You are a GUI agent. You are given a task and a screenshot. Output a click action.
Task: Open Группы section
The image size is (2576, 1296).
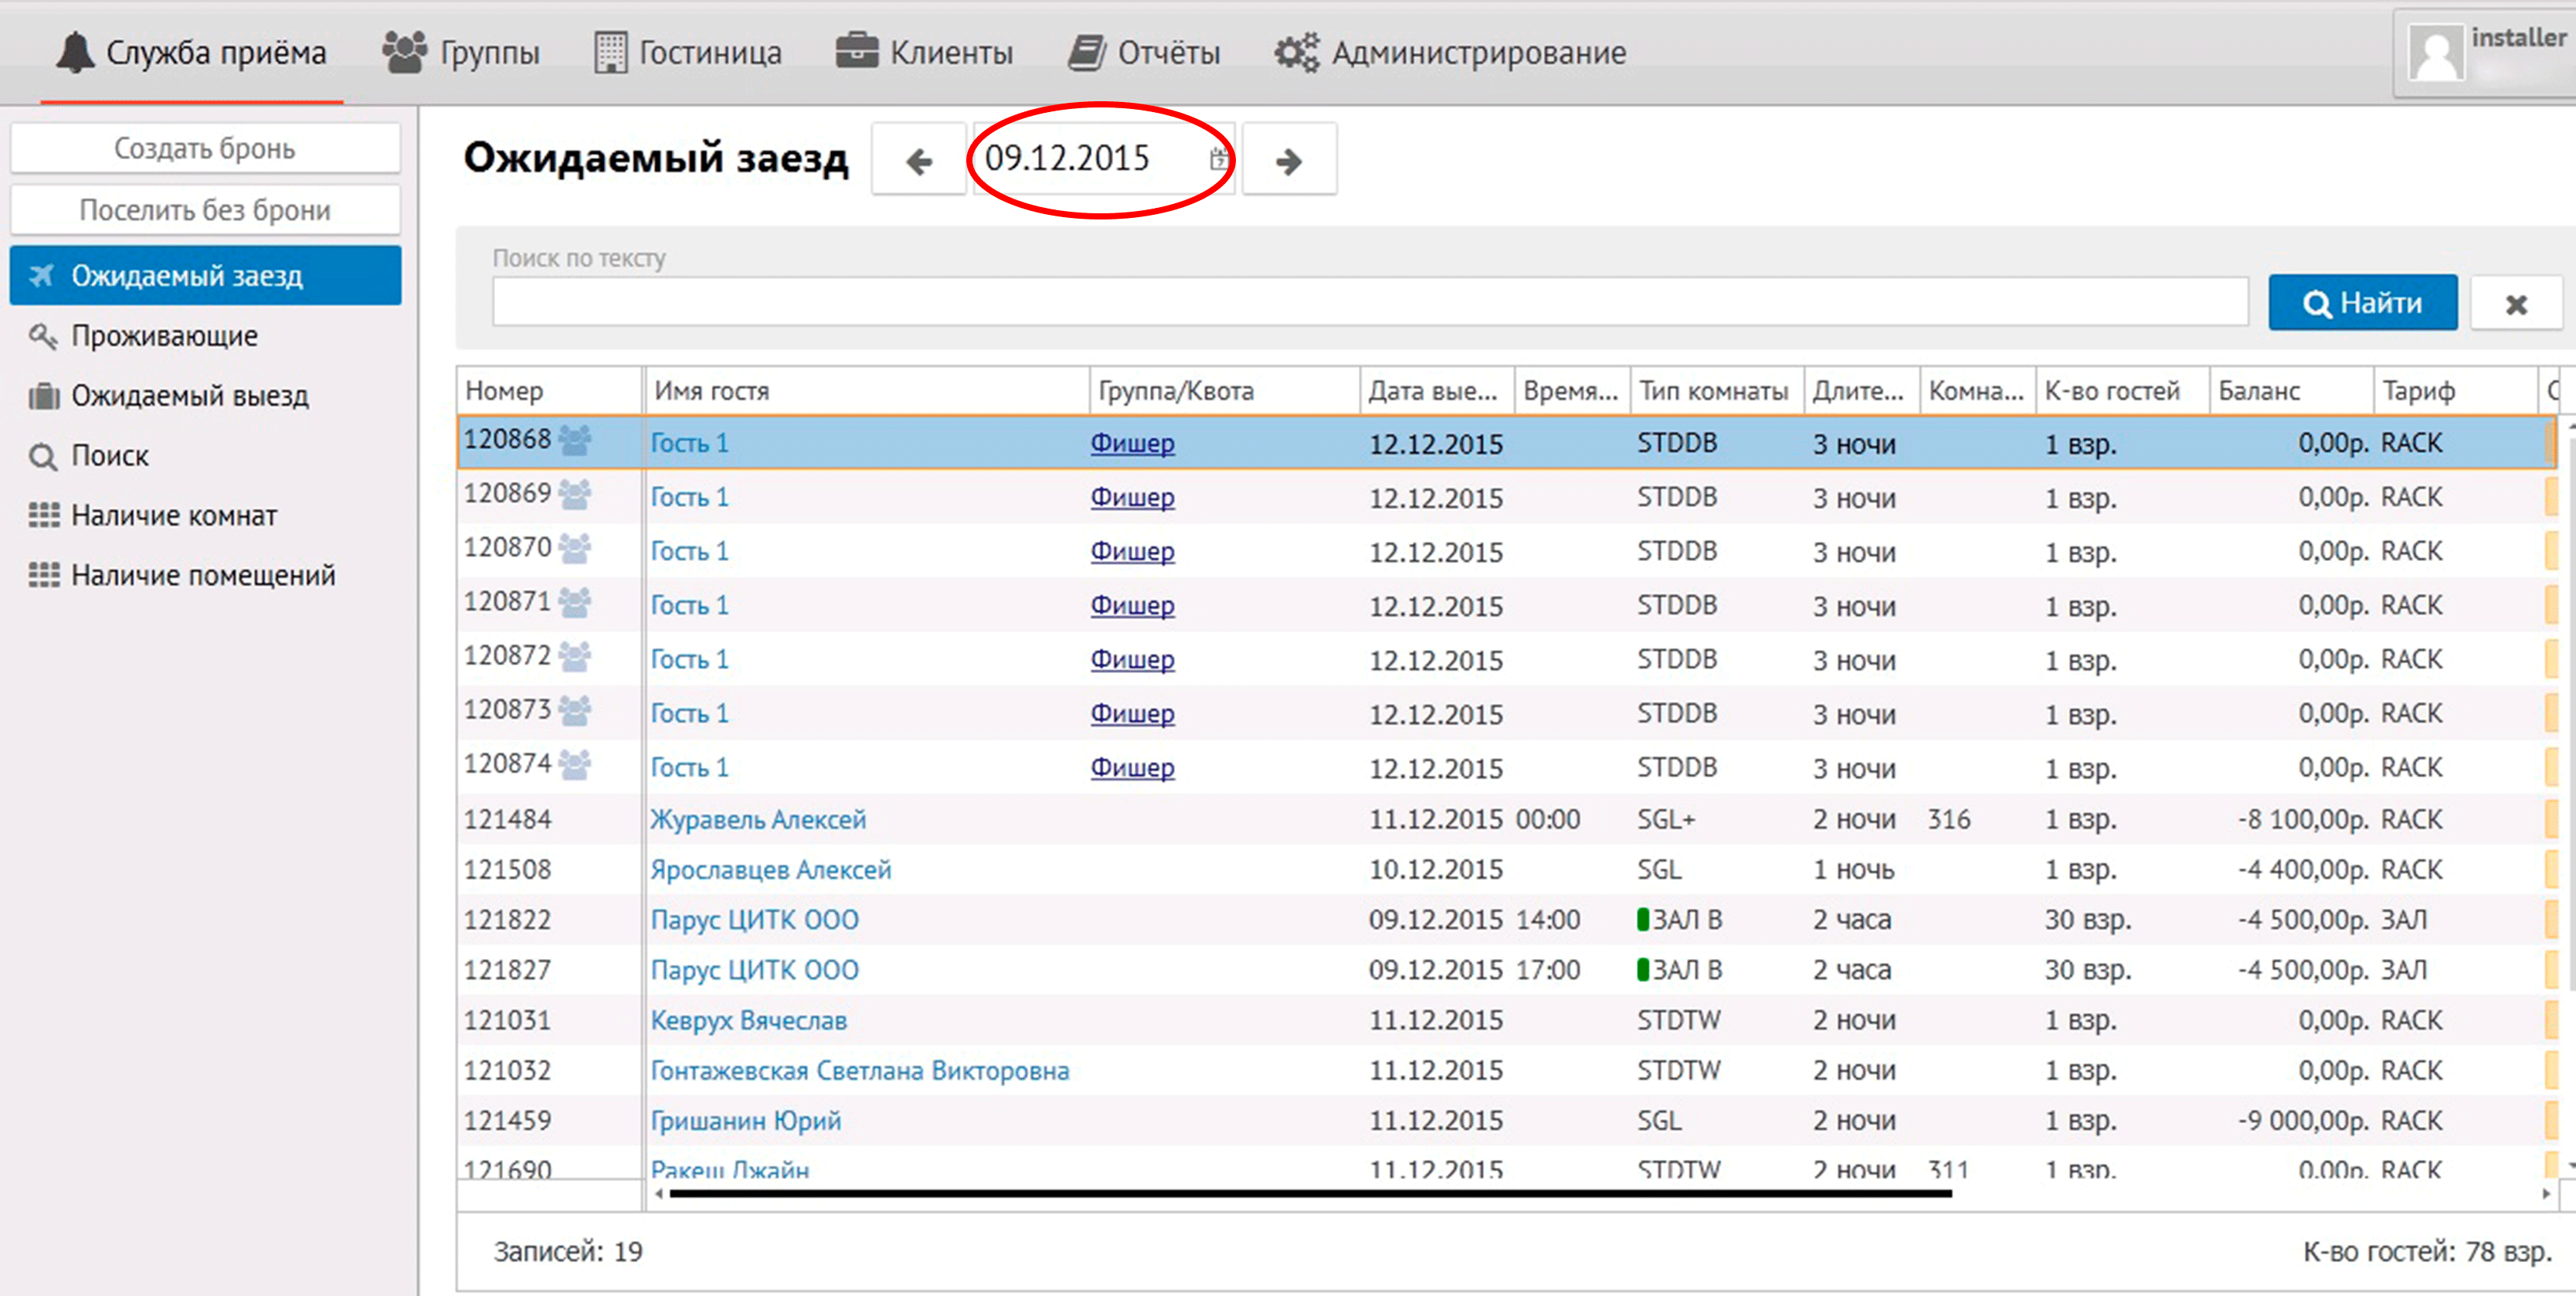point(461,53)
